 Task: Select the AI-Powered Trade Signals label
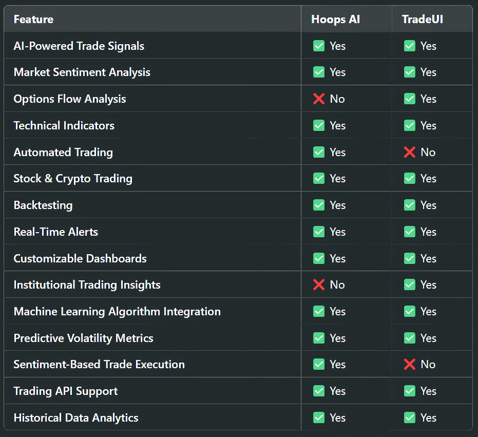tap(79, 46)
